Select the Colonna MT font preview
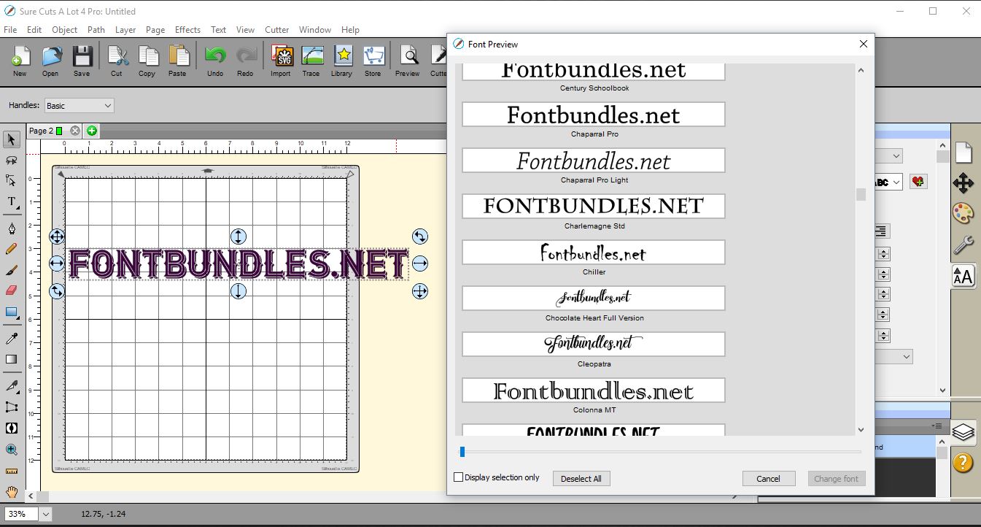 (x=594, y=390)
